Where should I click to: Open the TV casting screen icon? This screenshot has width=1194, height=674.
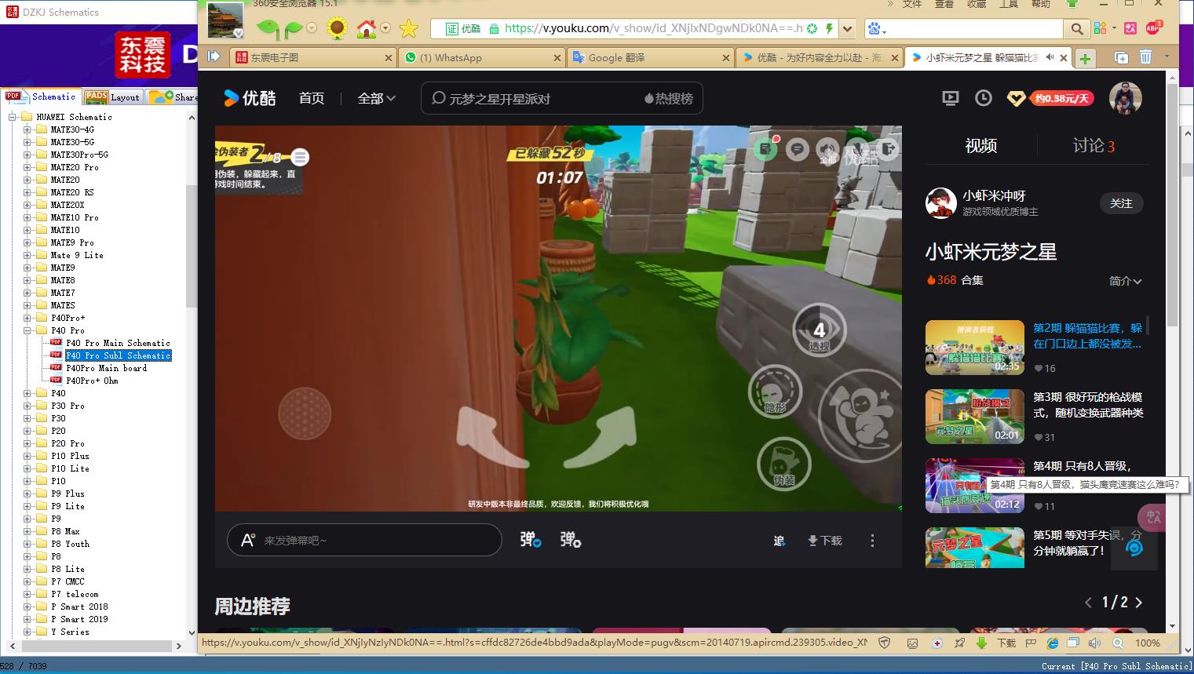pos(950,98)
